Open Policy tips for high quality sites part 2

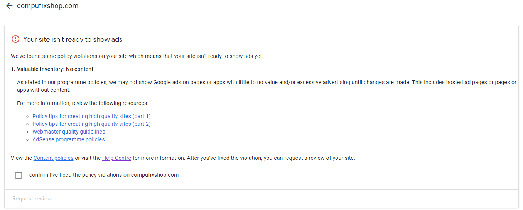tap(91, 124)
